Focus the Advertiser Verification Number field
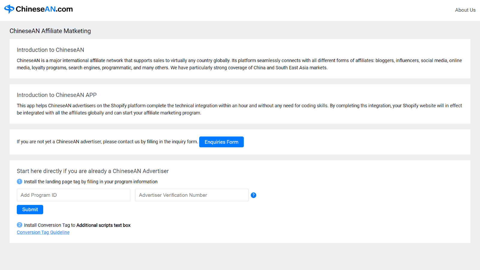The width and height of the screenshot is (480, 270). point(191,195)
